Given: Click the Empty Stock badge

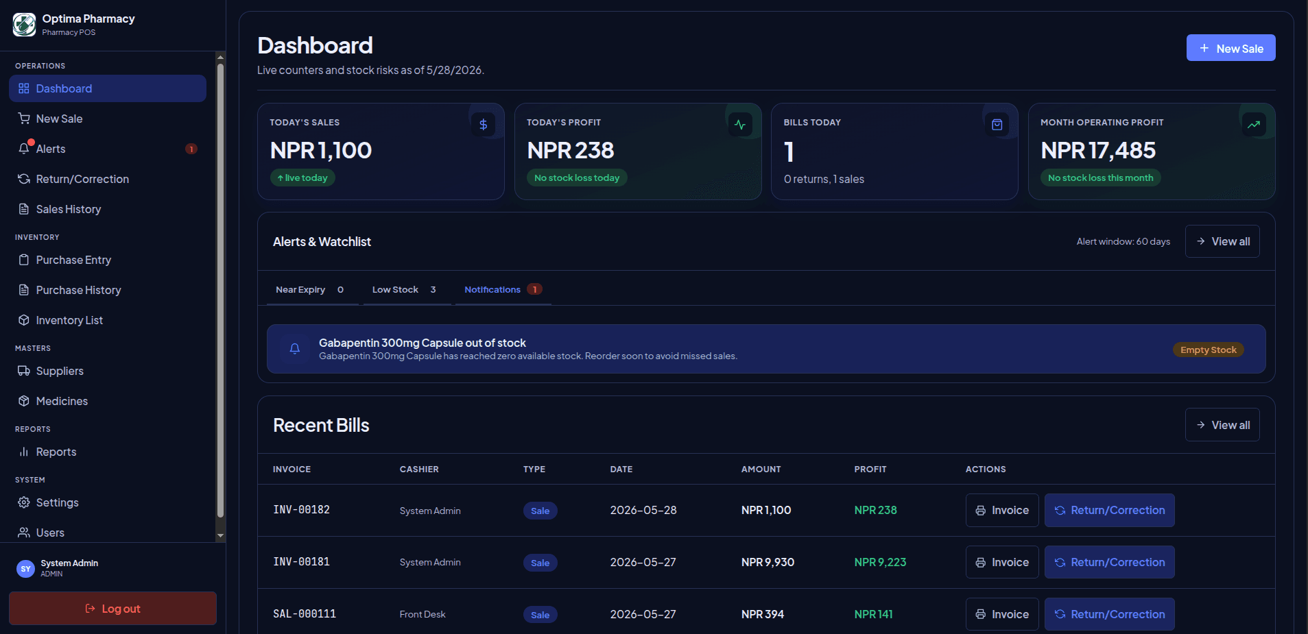Looking at the screenshot, I should click(1209, 350).
